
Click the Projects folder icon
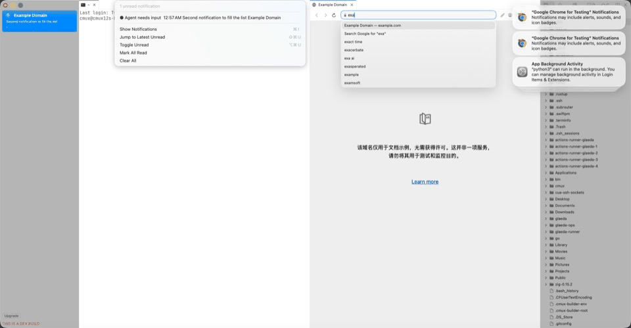[551, 271]
